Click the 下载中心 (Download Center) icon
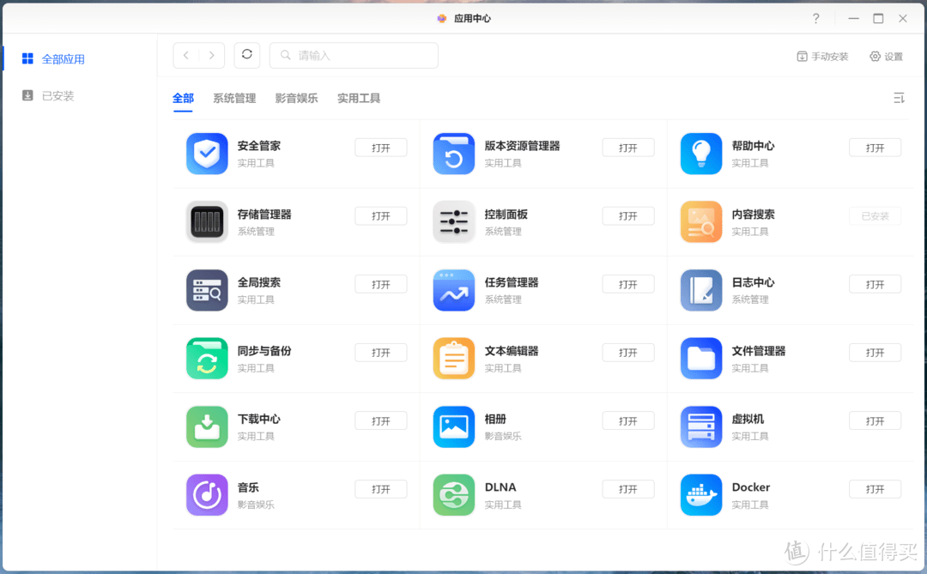The width and height of the screenshot is (927, 574). coord(207,426)
